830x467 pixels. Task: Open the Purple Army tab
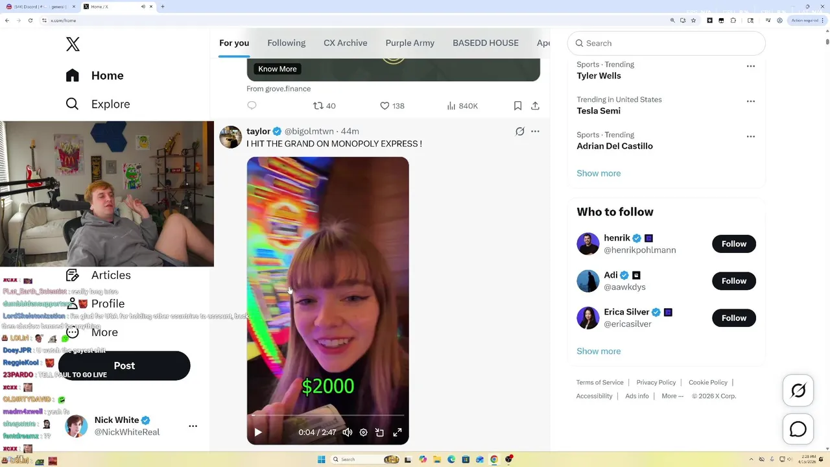pos(410,43)
